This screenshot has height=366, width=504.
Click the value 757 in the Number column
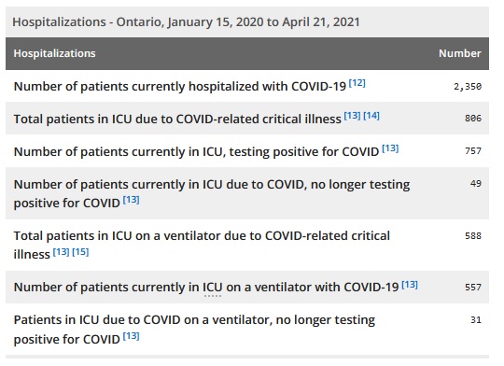coord(473,151)
